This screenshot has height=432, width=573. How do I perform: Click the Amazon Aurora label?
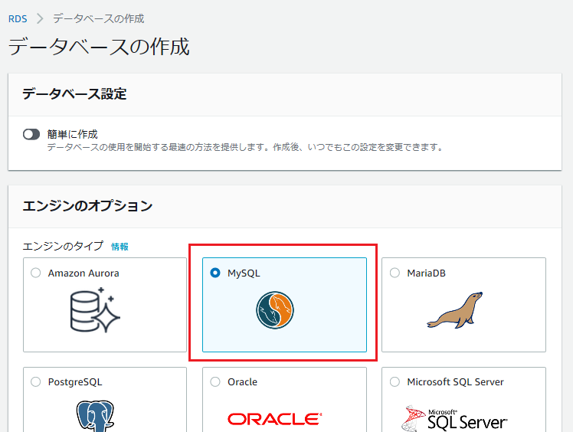83,273
